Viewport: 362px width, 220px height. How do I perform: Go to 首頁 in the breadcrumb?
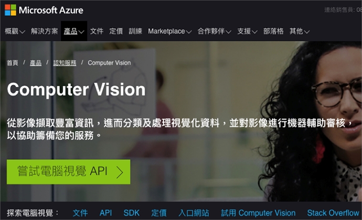point(13,63)
